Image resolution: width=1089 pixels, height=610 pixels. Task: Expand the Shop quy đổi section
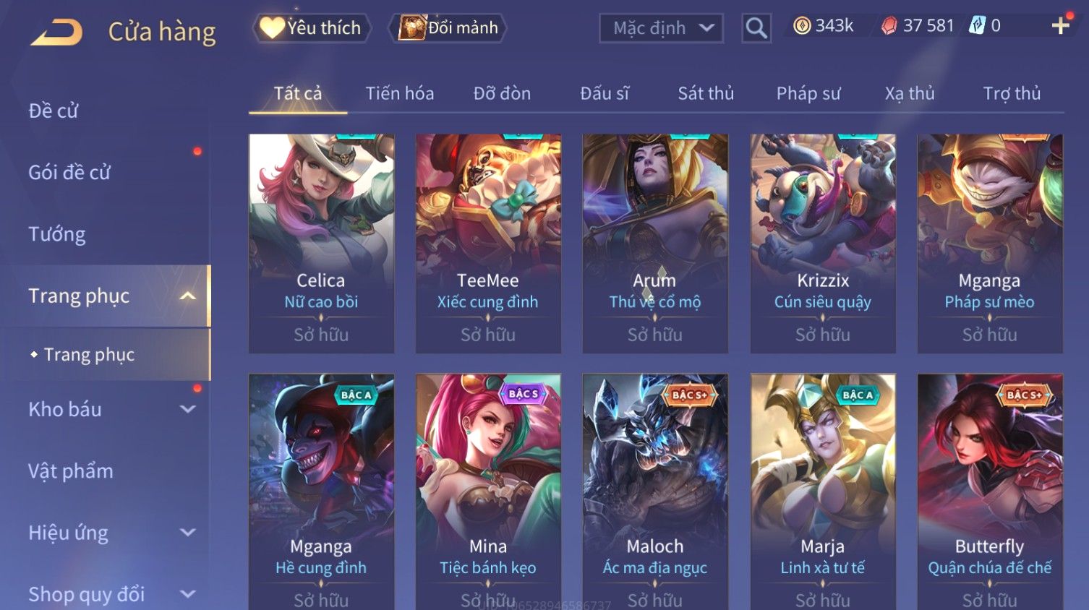pos(188,594)
